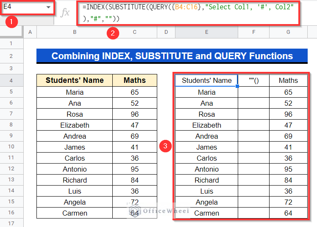This screenshot has width=317, height=227.
Task: Click value 47 in column C
Action: 135,125
